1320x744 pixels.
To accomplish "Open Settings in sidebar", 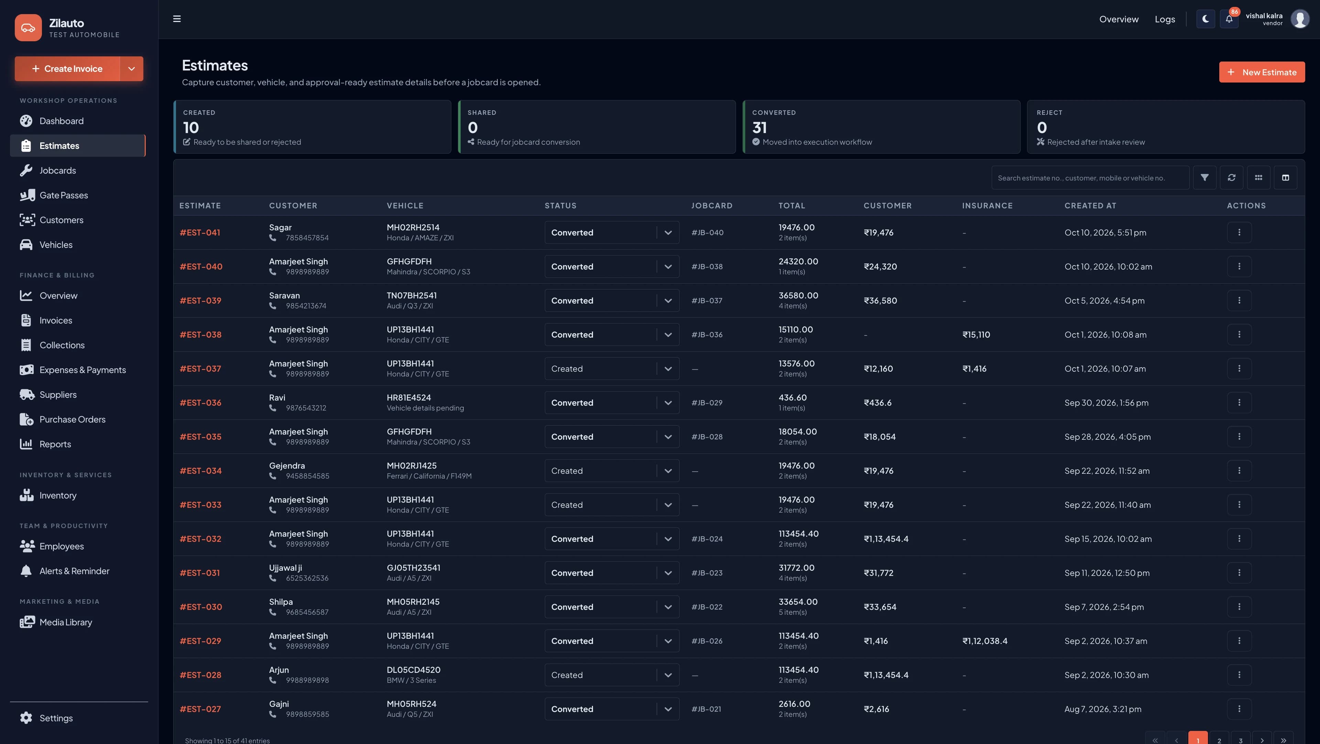I will [78, 718].
